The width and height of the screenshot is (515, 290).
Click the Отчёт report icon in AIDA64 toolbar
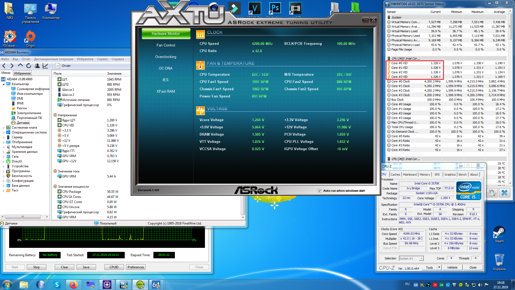click(x=57, y=66)
